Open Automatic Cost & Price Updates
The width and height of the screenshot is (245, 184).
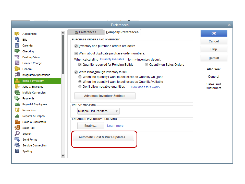click(x=103, y=137)
